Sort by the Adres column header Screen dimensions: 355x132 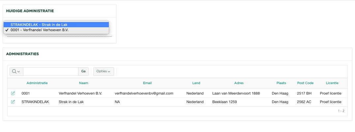pos(239,83)
